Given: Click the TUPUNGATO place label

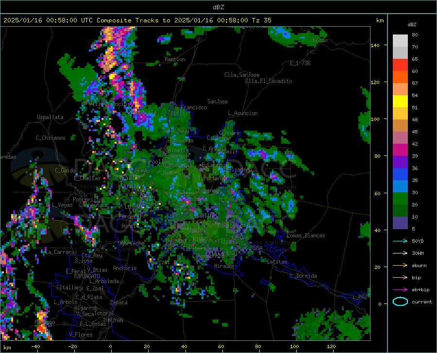Looking at the screenshot, I should click(x=87, y=276).
